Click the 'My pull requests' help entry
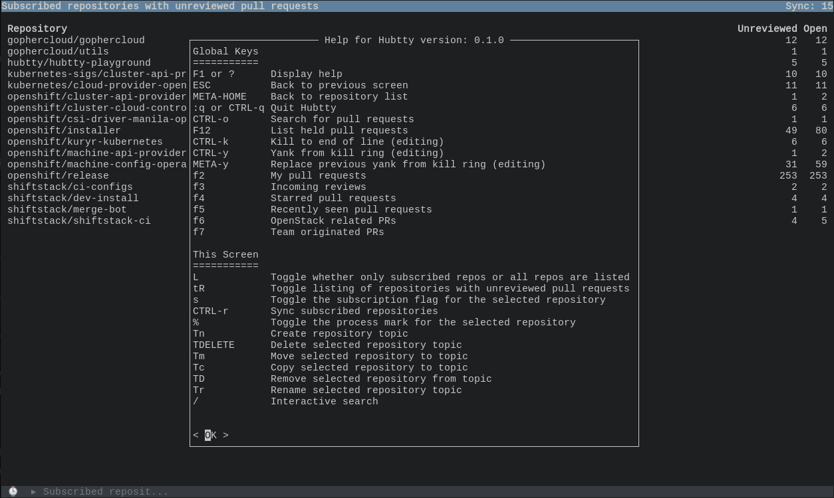 click(x=319, y=175)
